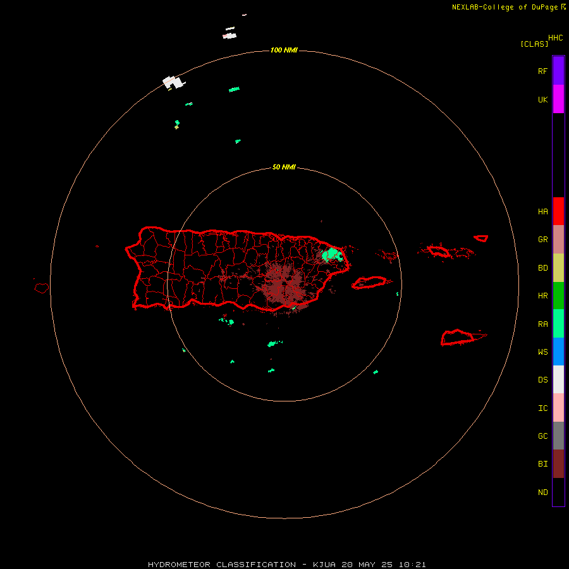Click the BD legend label
The height and width of the screenshot is (569, 569).
542,268
